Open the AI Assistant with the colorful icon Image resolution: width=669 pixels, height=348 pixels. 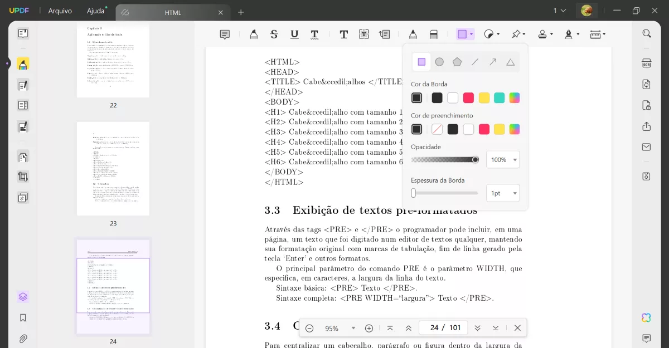coord(646,317)
